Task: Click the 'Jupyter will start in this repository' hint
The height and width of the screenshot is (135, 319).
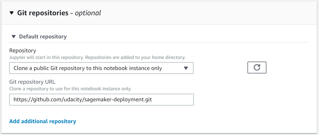Action: pos(47,57)
